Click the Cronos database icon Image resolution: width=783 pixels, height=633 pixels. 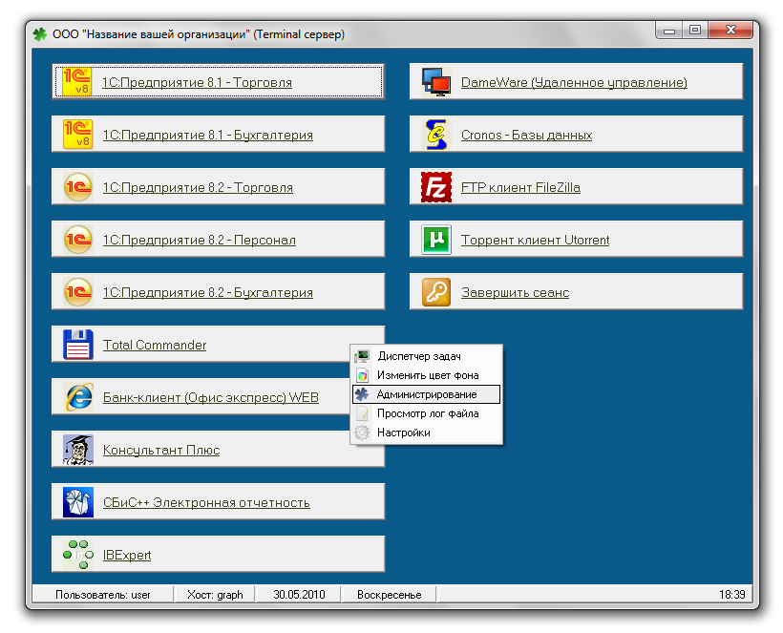coord(436,135)
